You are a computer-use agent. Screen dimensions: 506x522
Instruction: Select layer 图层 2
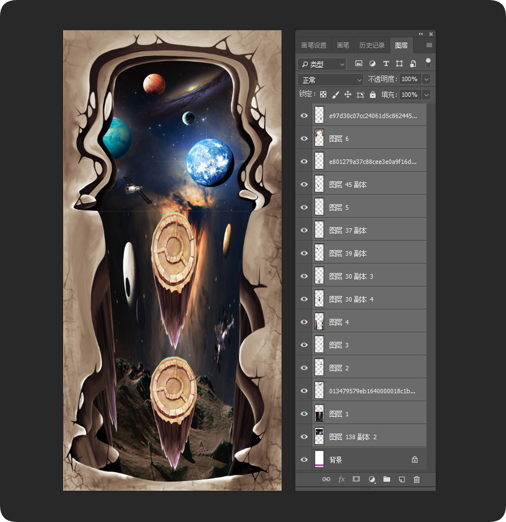click(361, 368)
